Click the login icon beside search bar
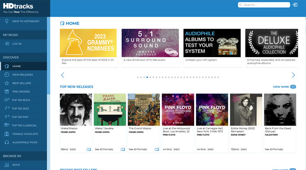This screenshot has width=306, height=170. 295,5
